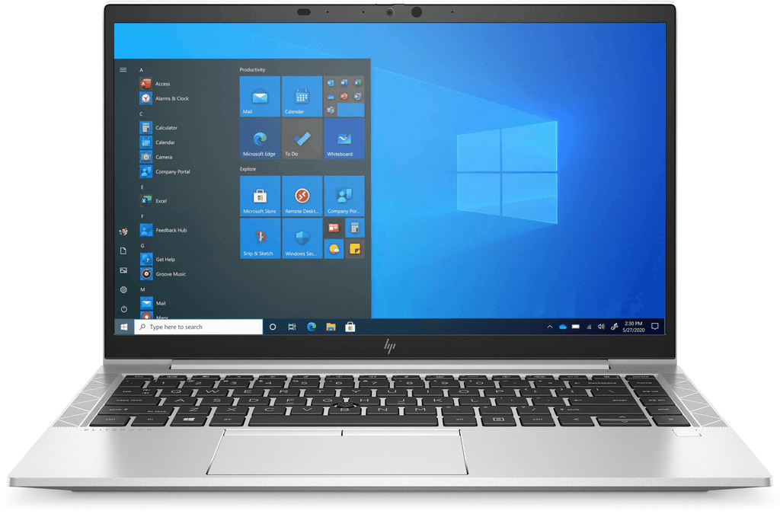Open File Explorer from the taskbar
Image resolution: width=780 pixels, height=514 pixels.
click(331, 327)
